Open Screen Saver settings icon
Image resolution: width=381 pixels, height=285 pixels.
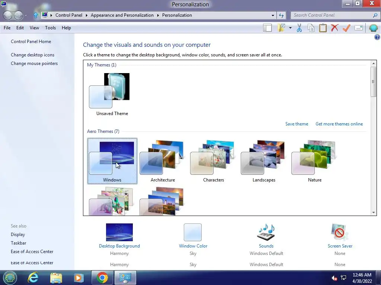340,232
